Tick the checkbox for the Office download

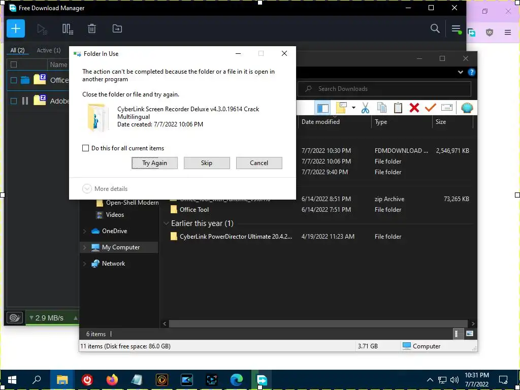14,80
